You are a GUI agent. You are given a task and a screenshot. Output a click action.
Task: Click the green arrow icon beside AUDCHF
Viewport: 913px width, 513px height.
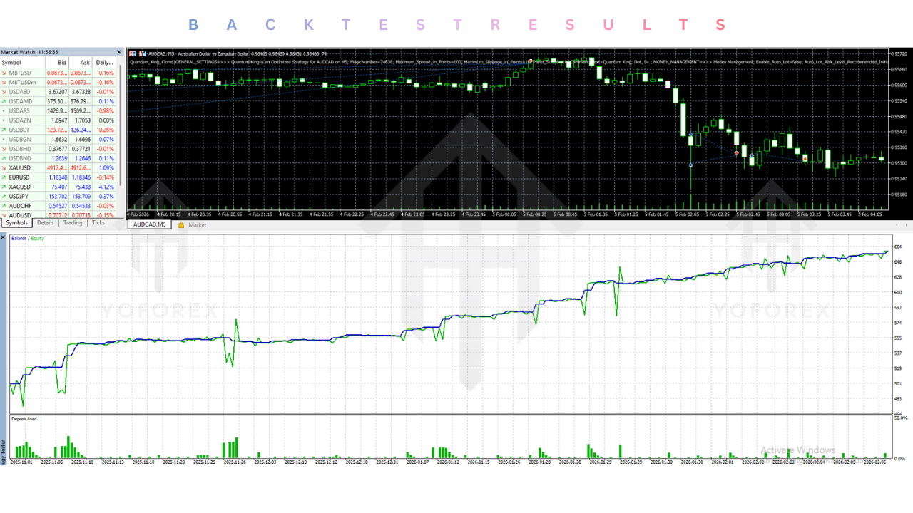tap(5, 205)
